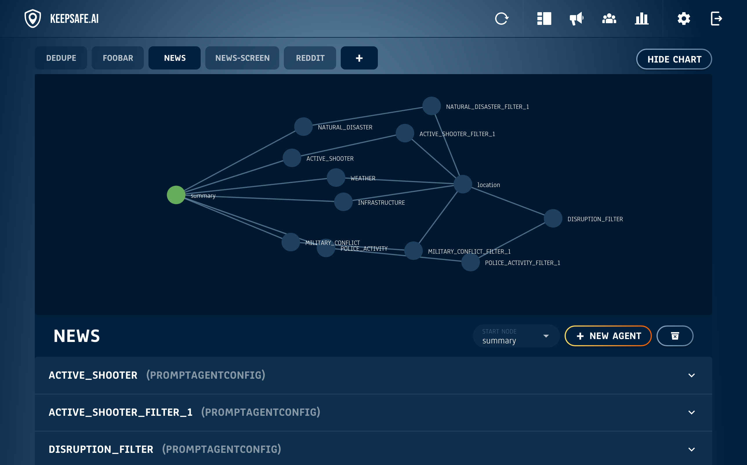Viewport: 747px width, 465px height.
Task: Click the delete trash button
Action: tap(675, 336)
